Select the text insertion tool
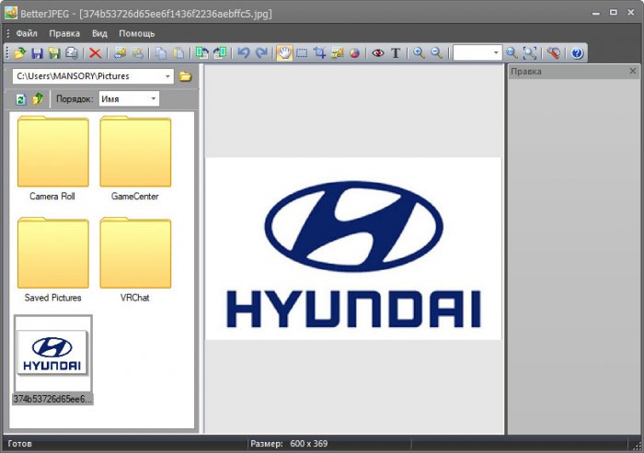Image resolution: width=644 pixels, height=453 pixels. [396, 53]
